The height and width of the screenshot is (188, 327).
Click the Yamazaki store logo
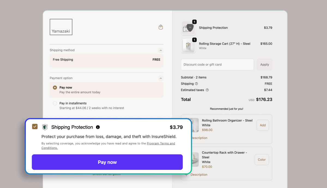tap(61, 27)
